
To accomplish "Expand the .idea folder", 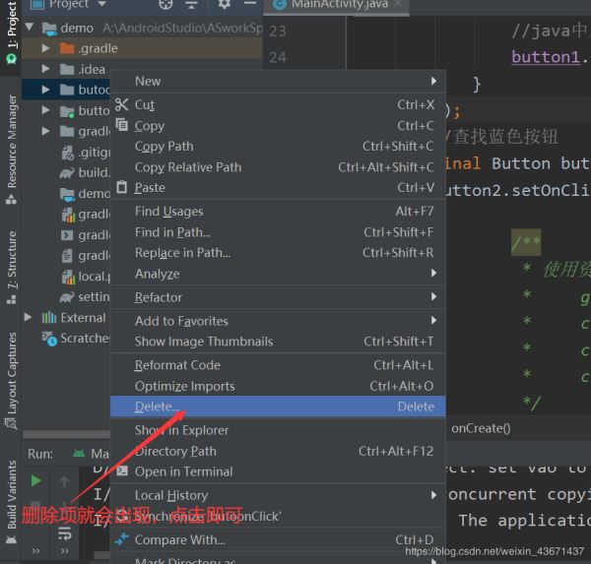I will 45,69.
